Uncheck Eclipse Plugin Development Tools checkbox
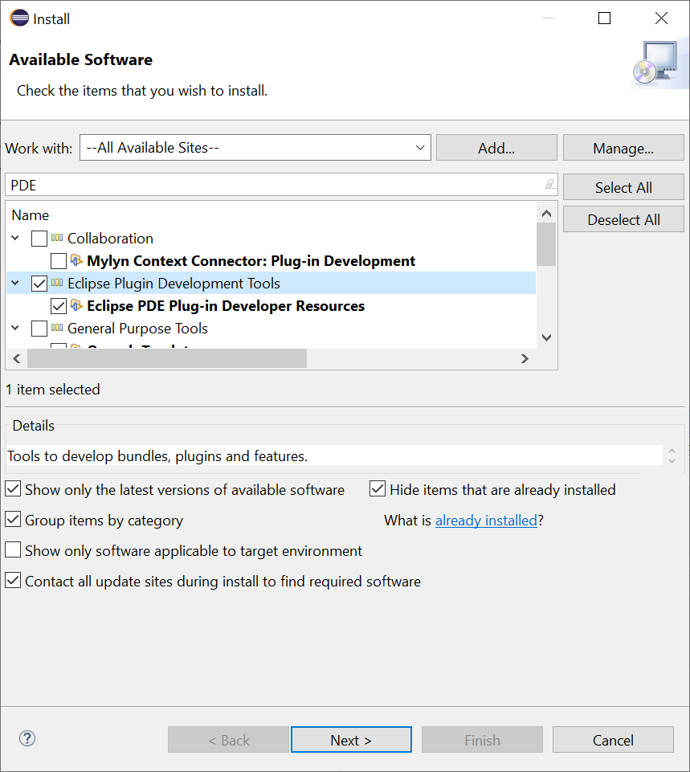The width and height of the screenshot is (690, 772). [39, 284]
